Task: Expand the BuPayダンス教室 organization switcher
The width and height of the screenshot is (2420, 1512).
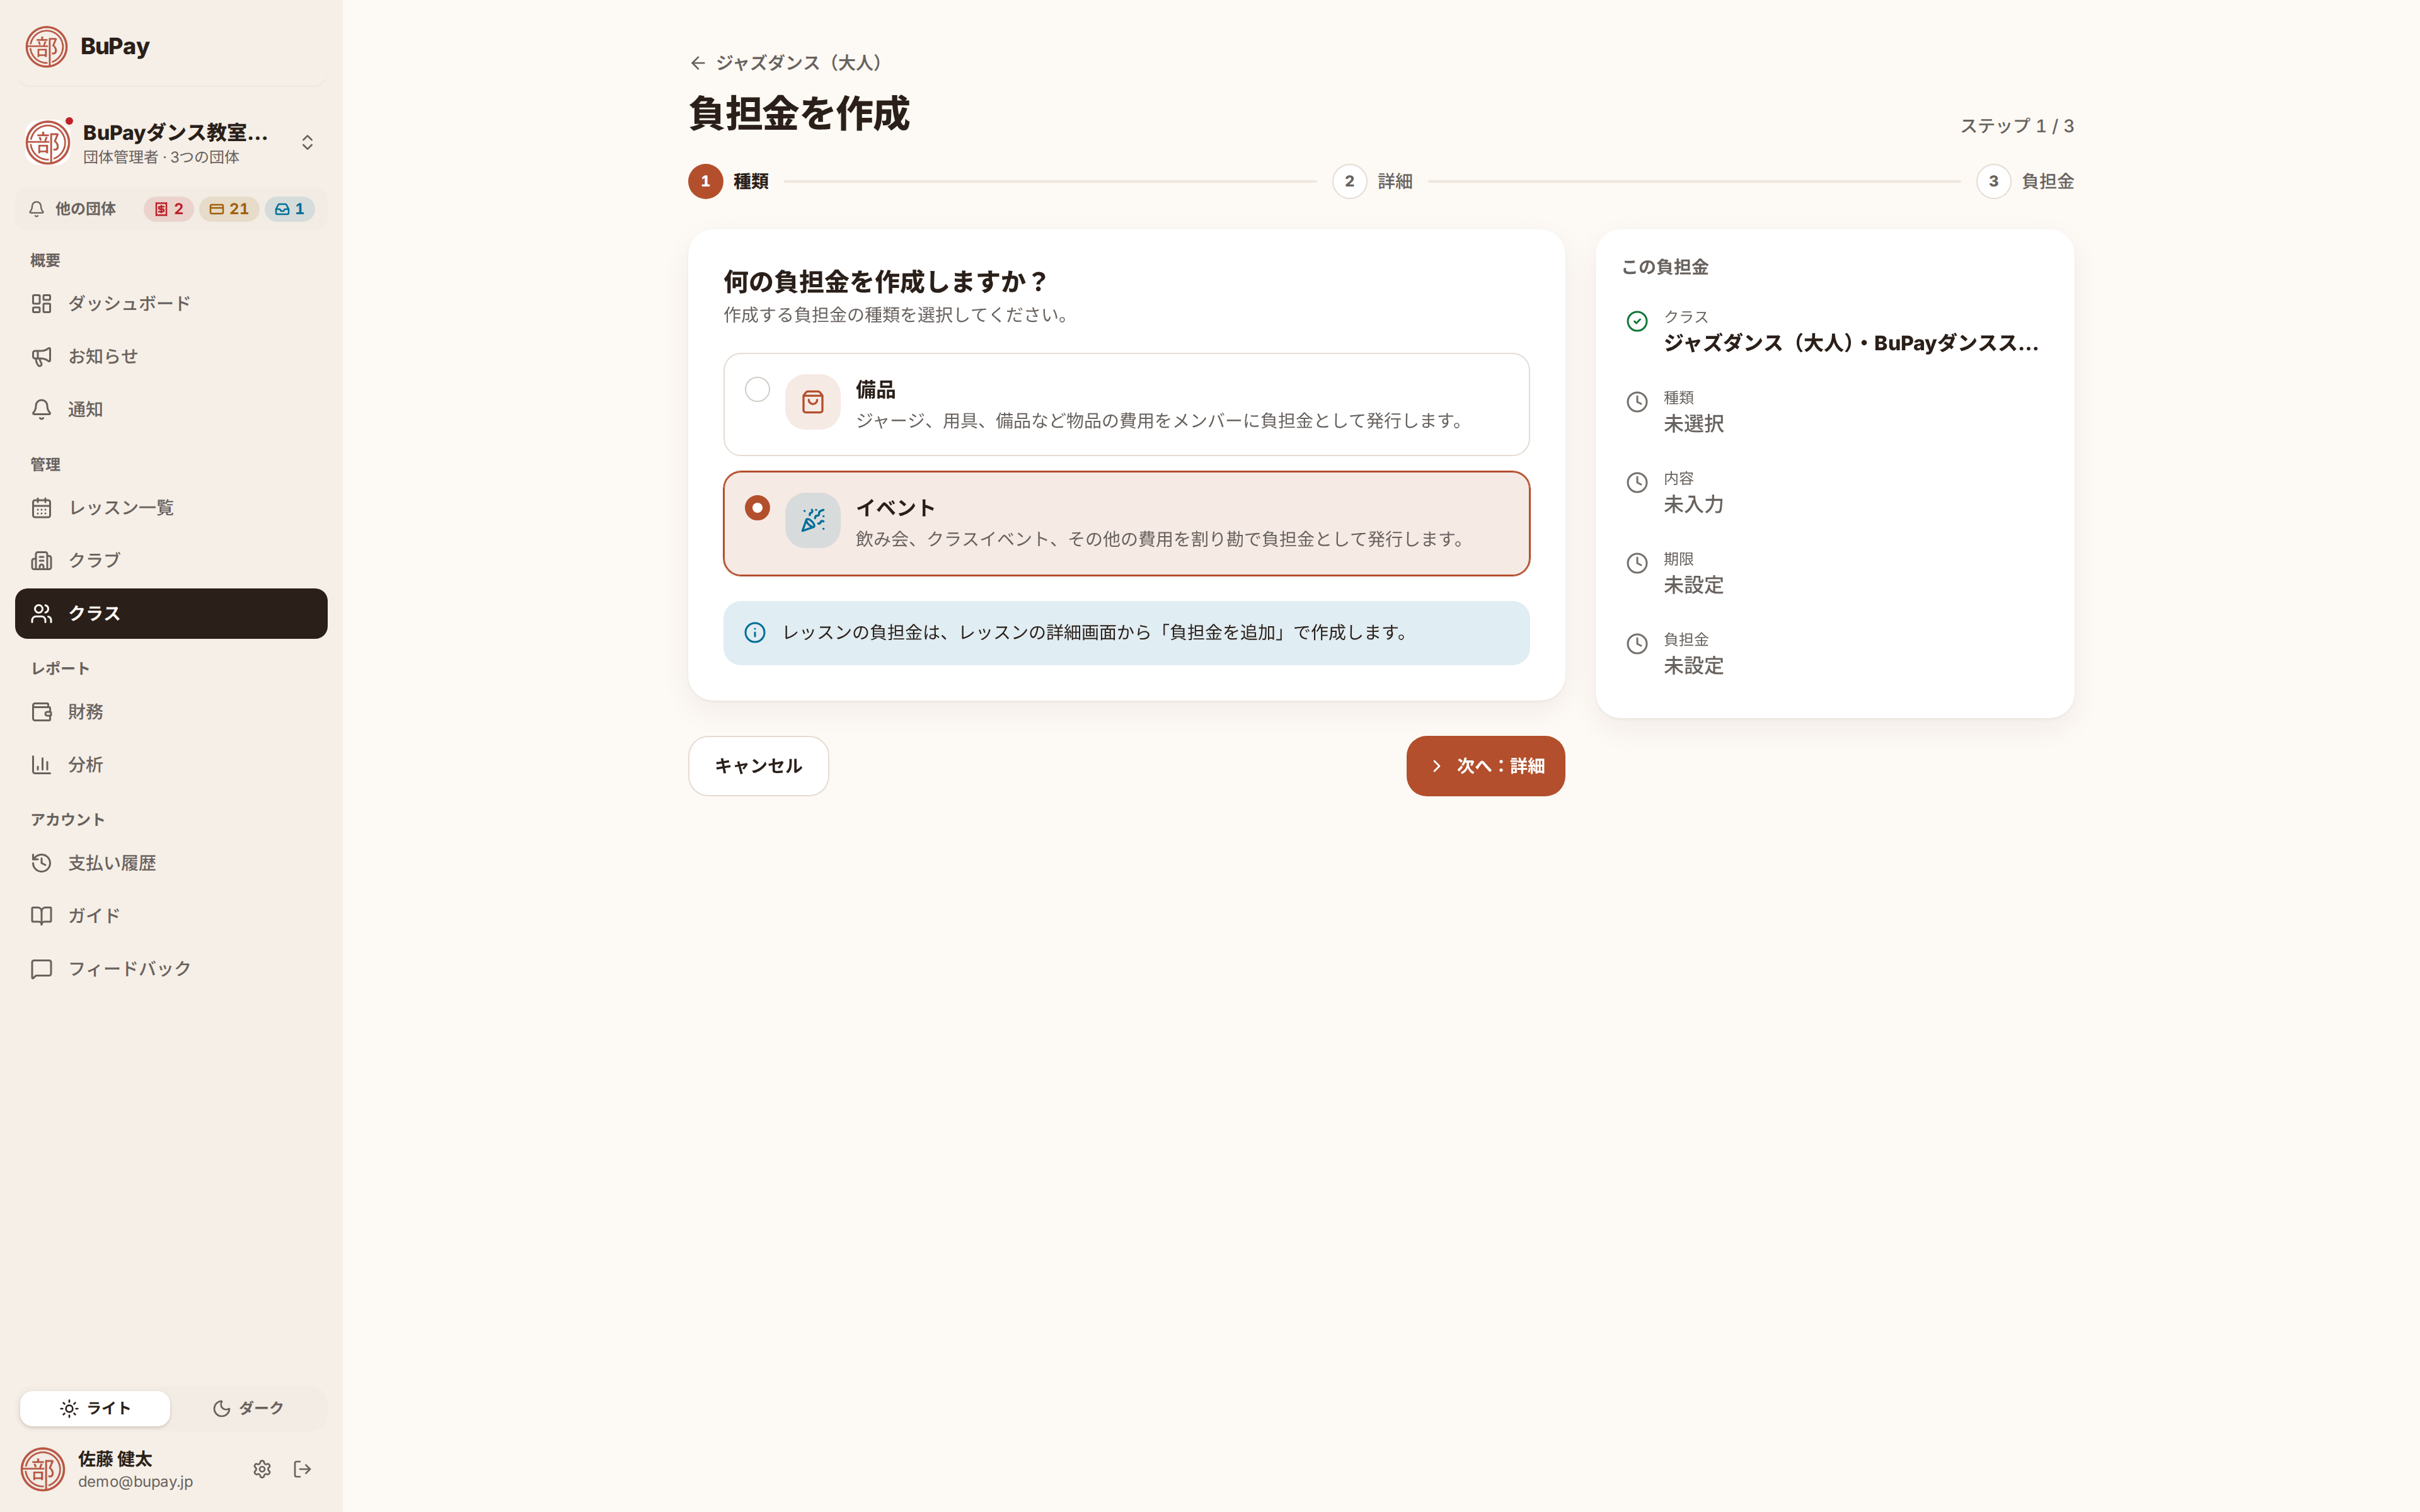Action: [171, 143]
